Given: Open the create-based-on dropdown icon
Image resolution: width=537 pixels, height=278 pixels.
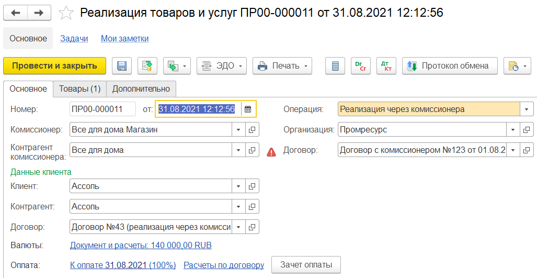Looking at the screenshot, I should point(177,66).
